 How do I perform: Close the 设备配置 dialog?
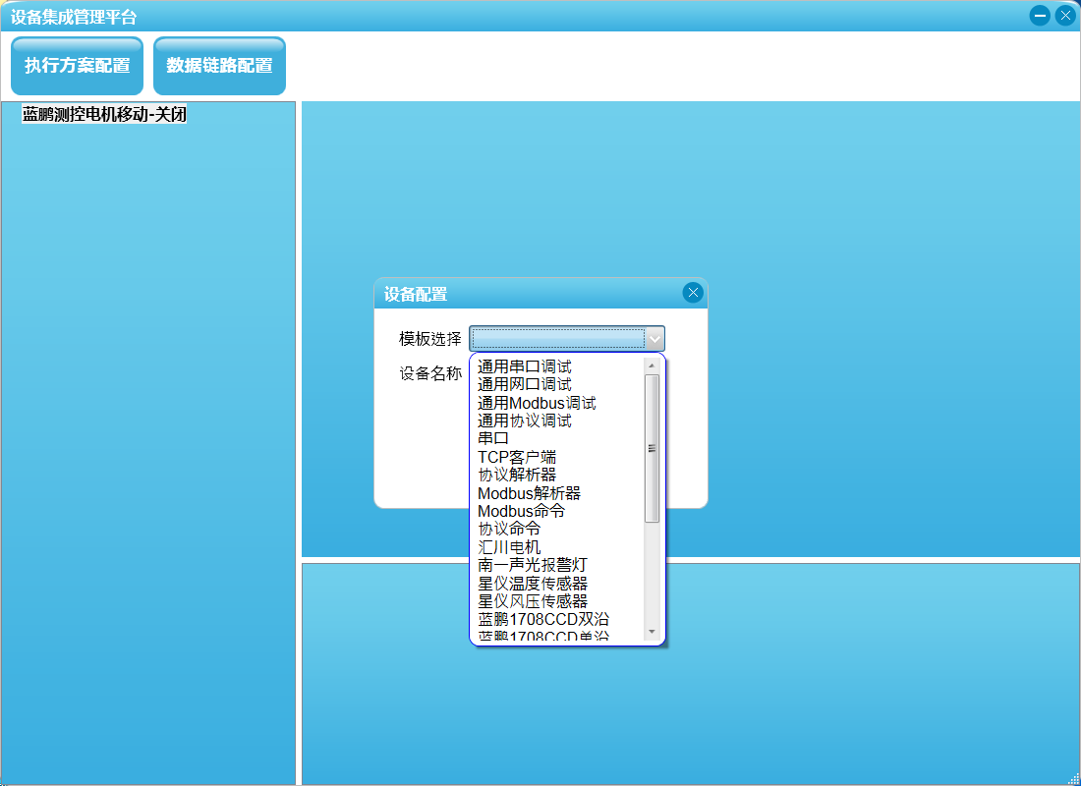point(693,293)
